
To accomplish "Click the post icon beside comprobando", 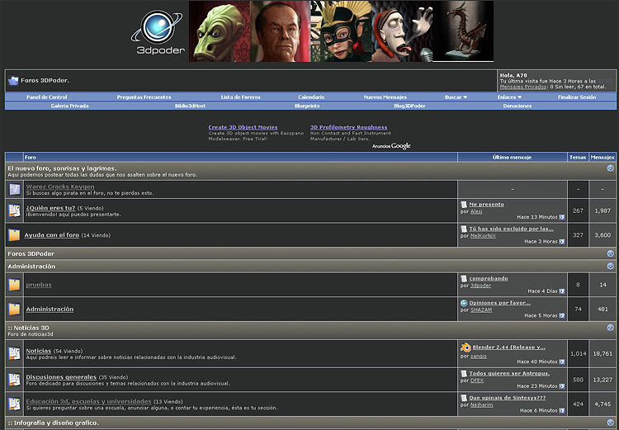I will tap(464, 279).
